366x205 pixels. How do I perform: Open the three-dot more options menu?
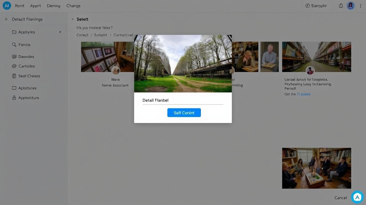(x=361, y=6)
